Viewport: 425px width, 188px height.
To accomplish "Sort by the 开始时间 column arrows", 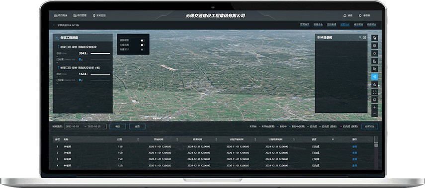I will pyautogui.click(x=177, y=140).
